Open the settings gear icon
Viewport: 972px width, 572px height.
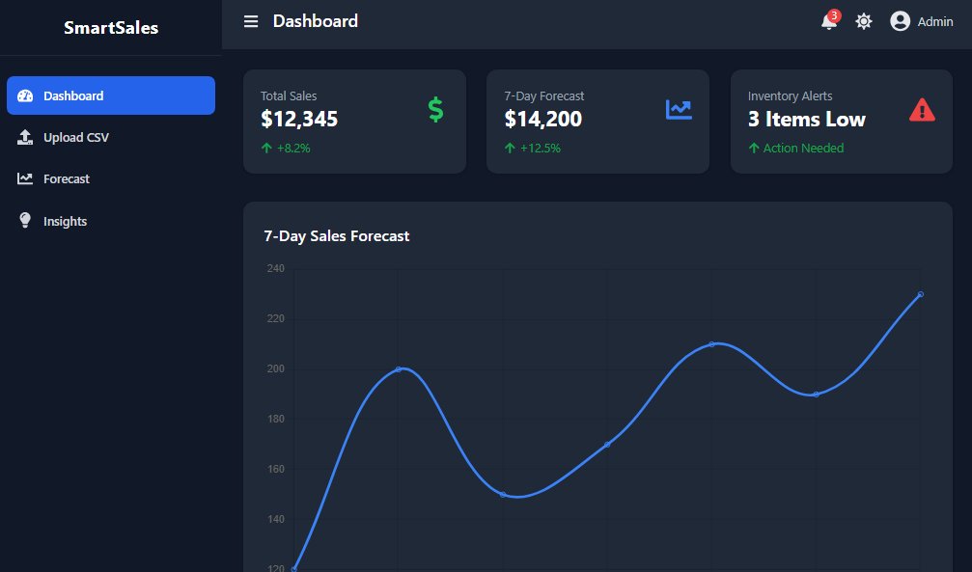(x=863, y=20)
